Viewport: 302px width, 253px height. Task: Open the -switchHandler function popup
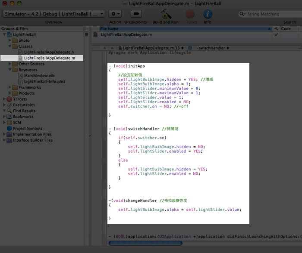click(x=212, y=48)
